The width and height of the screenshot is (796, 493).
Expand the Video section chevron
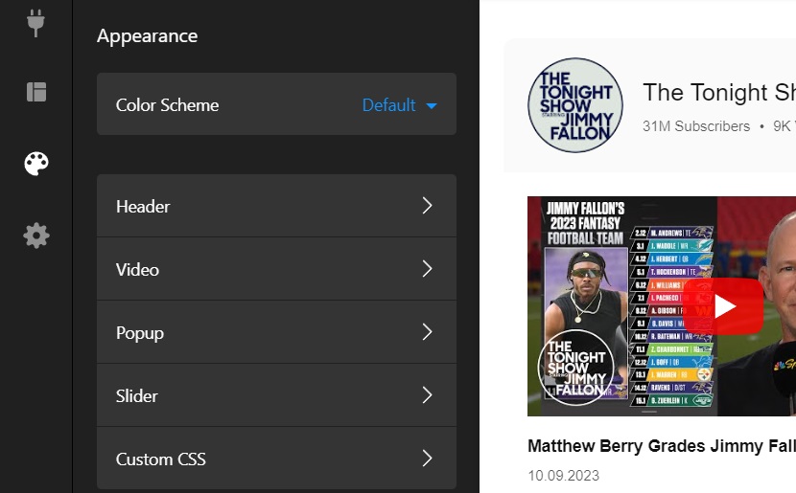(427, 269)
